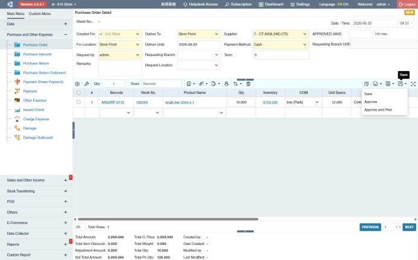The height and width of the screenshot is (260, 418).
Task: Expand the Data menu section
Action: (66, 24)
